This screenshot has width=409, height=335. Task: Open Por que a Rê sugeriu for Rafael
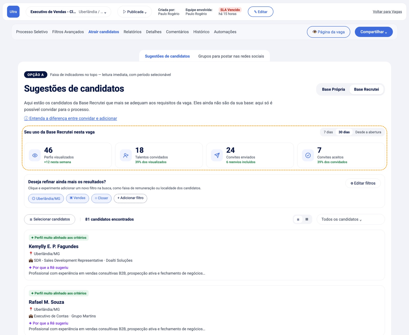49,323
